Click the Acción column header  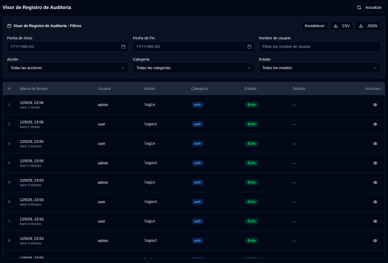[x=149, y=89]
